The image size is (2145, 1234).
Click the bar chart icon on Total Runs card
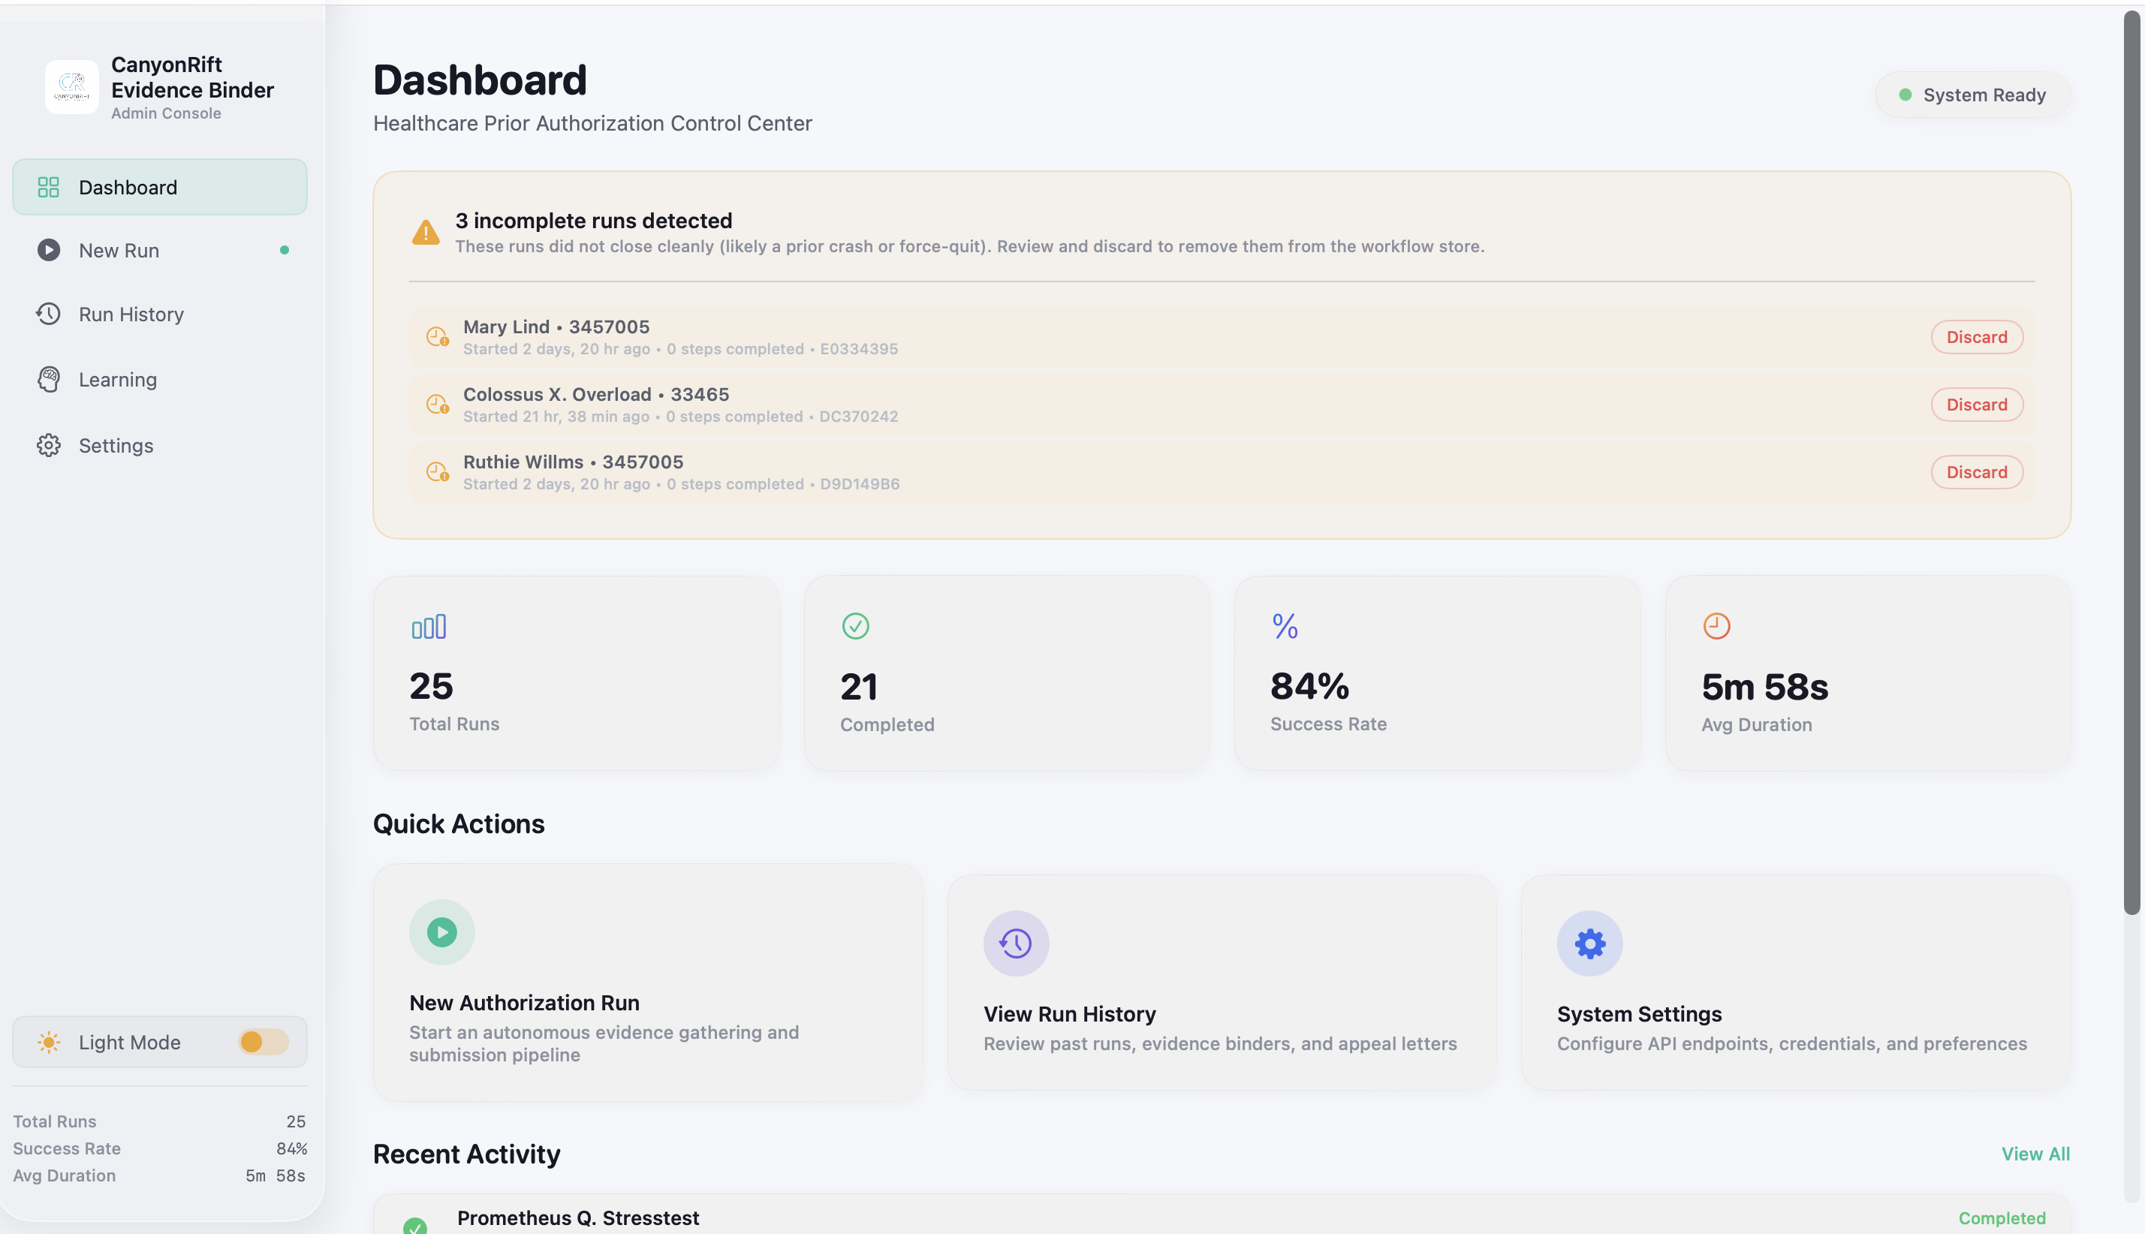pos(429,626)
